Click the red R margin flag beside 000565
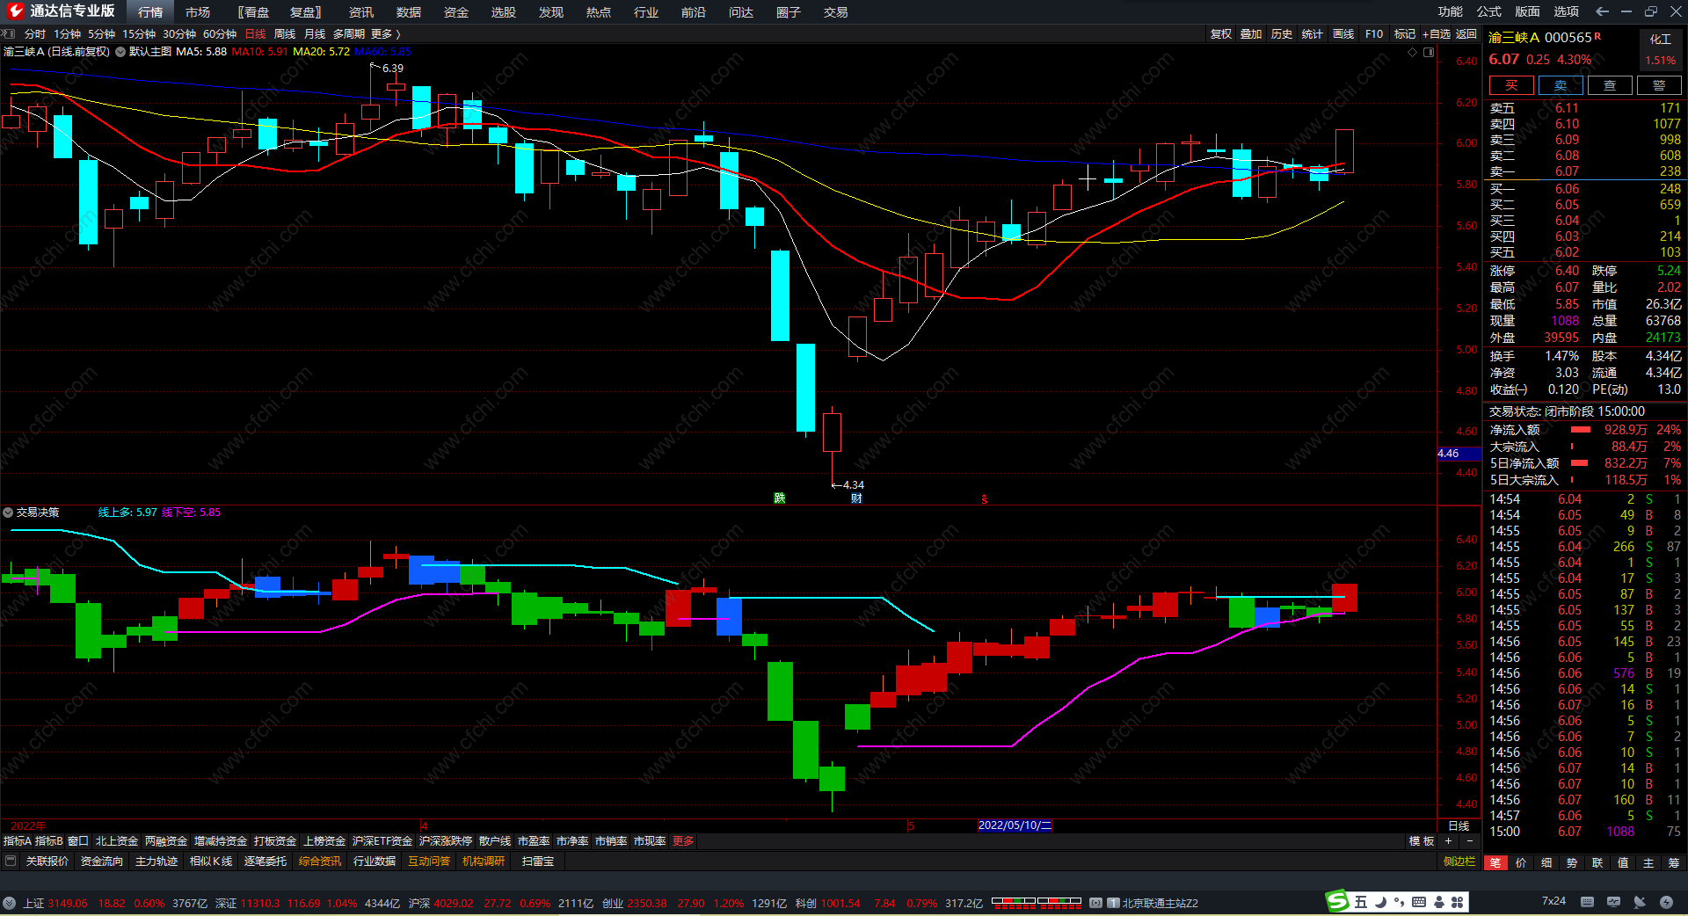This screenshot has height=916, width=1688. pyautogui.click(x=1597, y=36)
